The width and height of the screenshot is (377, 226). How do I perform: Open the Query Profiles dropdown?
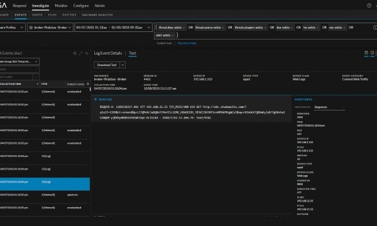tap(12, 28)
